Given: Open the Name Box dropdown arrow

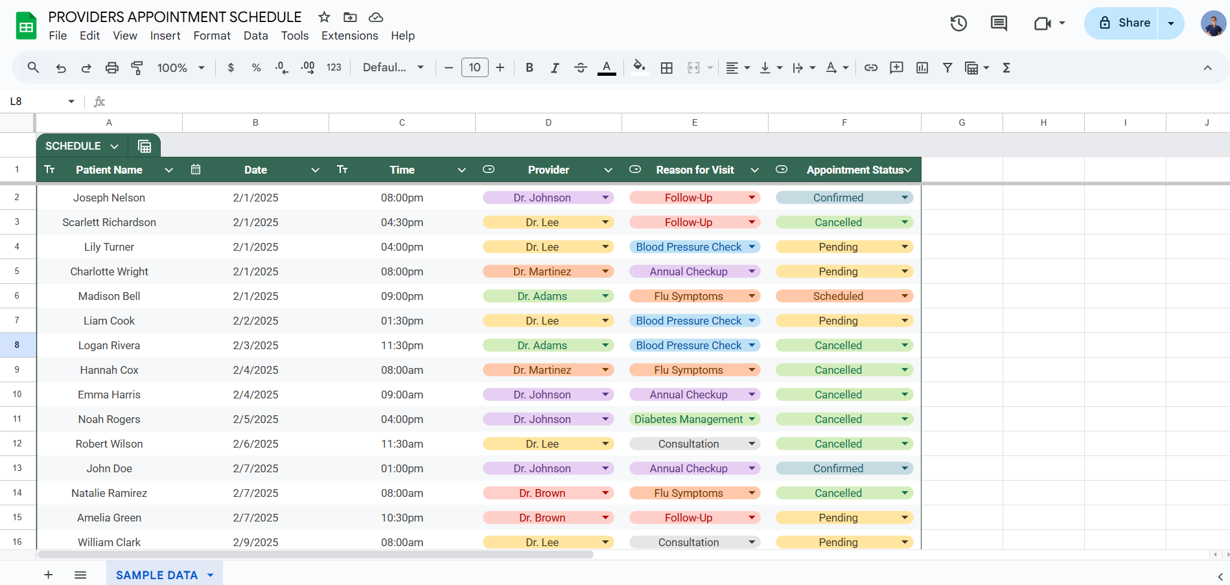Looking at the screenshot, I should pyautogui.click(x=71, y=101).
